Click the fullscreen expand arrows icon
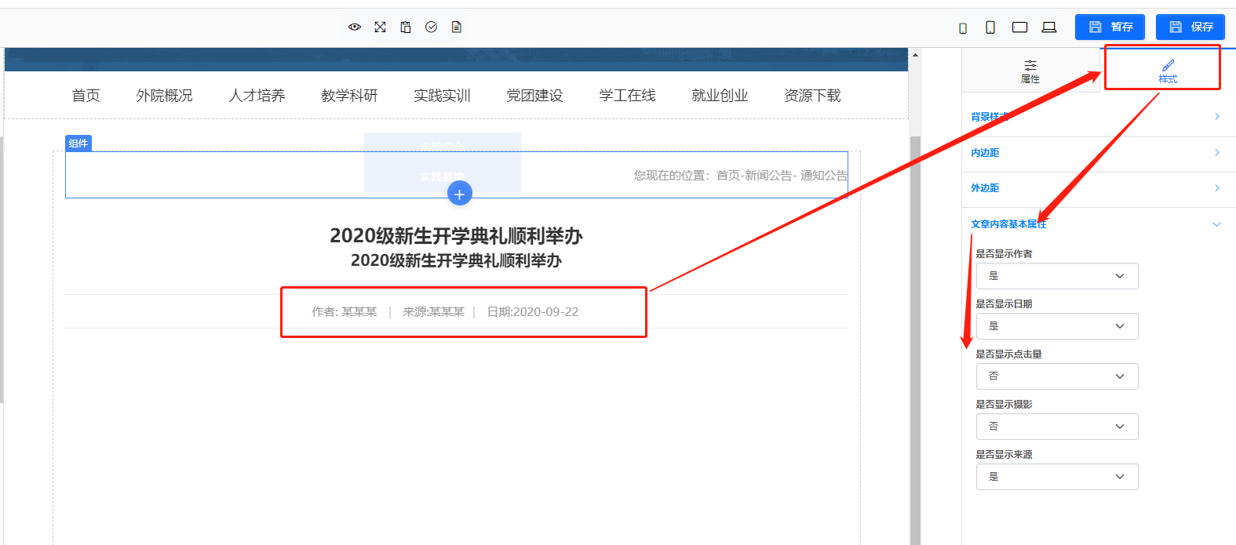This screenshot has width=1236, height=545. point(380,27)
